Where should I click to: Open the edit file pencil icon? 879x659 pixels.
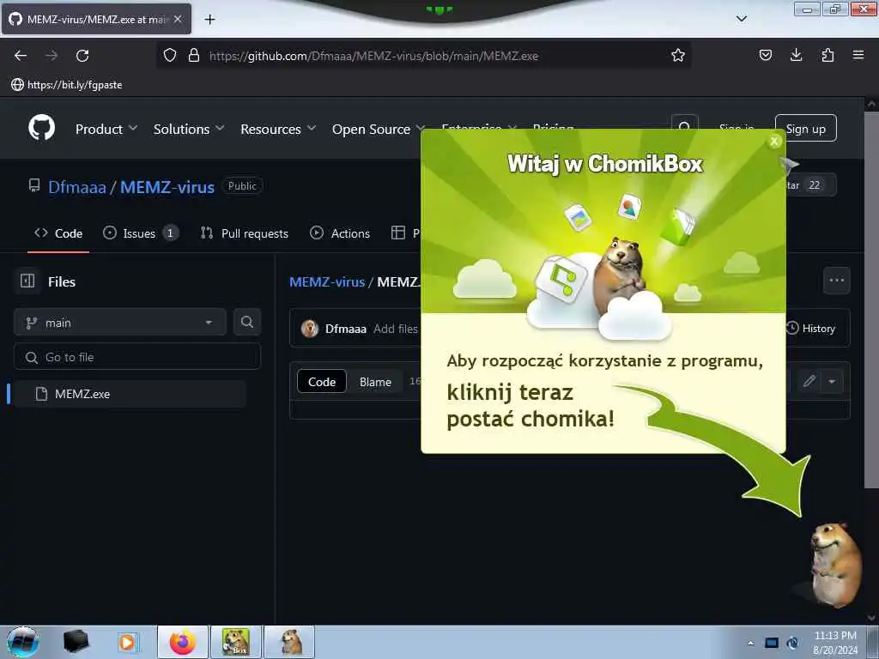coord(809,382)
